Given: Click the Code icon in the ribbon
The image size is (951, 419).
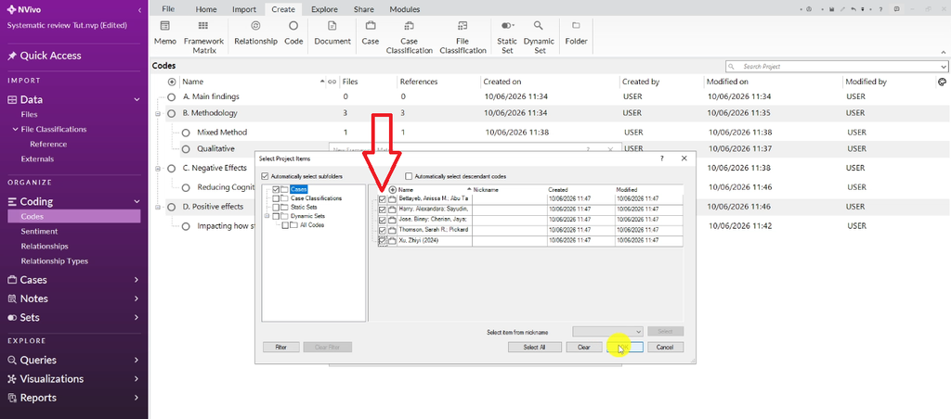Looking at the screenshot, I should (x=293, y=26).
